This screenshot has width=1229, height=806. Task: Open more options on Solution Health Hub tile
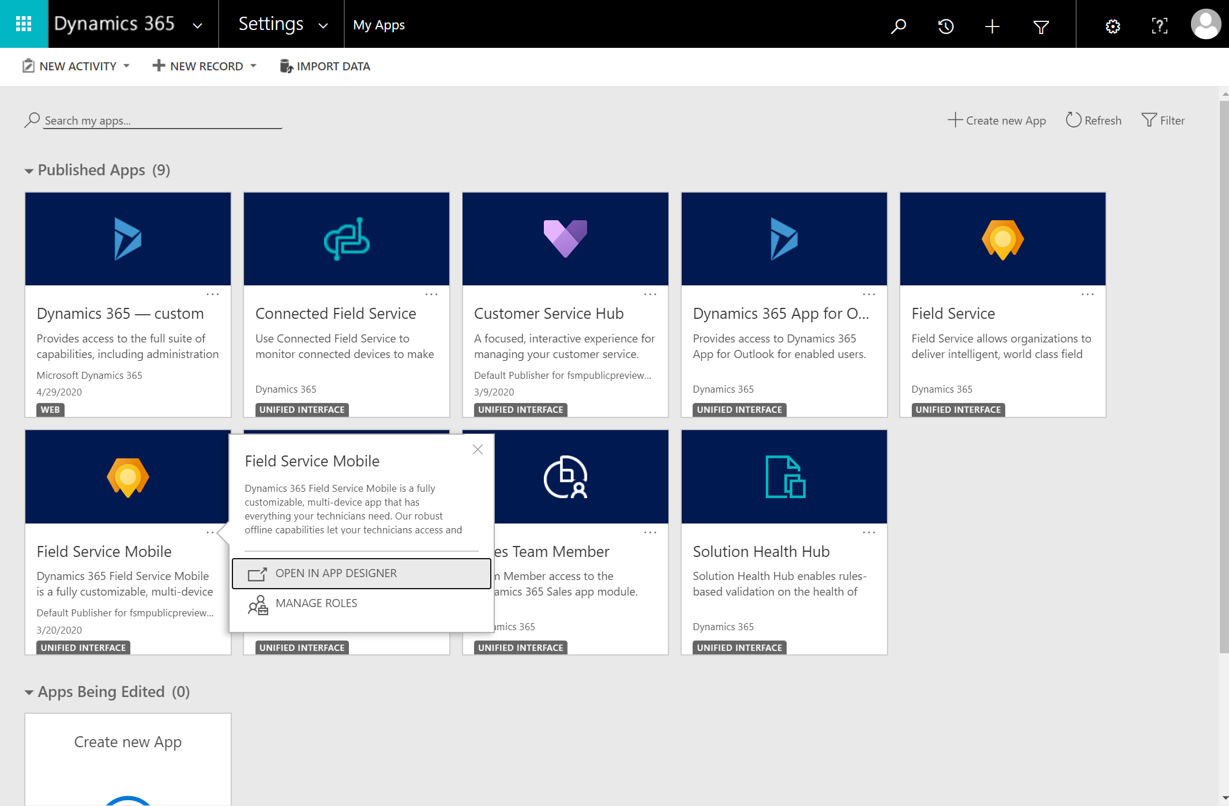point(869,533)
